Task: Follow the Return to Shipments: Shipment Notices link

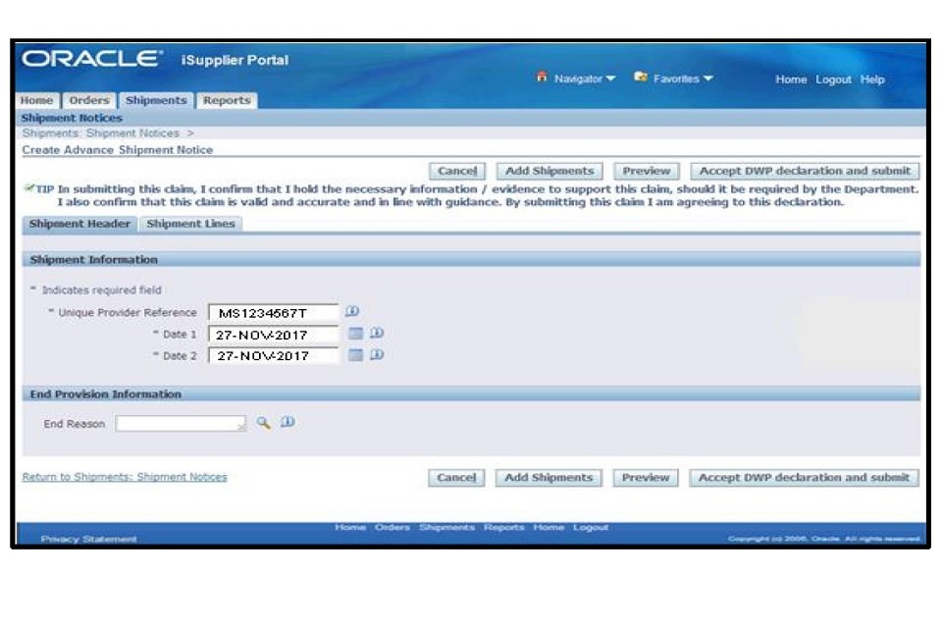Action: point(125,477)
